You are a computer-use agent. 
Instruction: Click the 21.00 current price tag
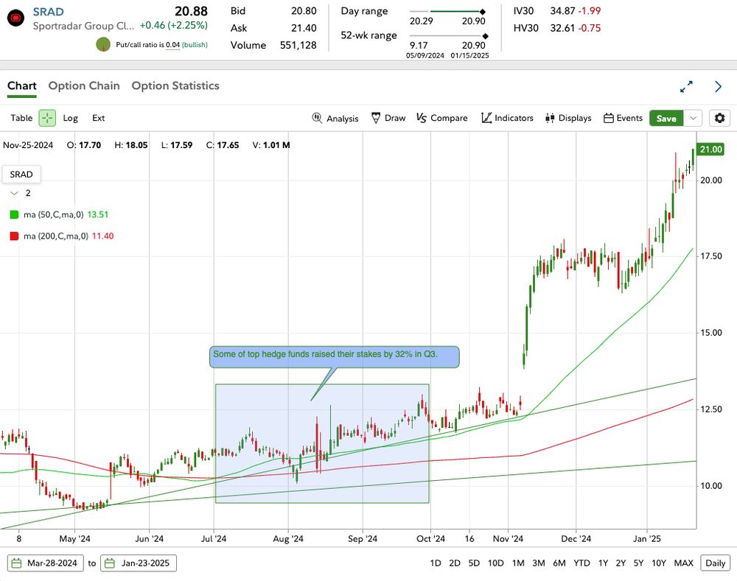710,149
